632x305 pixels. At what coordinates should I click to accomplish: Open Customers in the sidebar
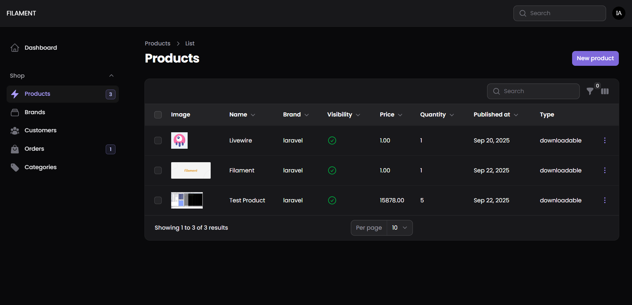click(x=63, y=131)
